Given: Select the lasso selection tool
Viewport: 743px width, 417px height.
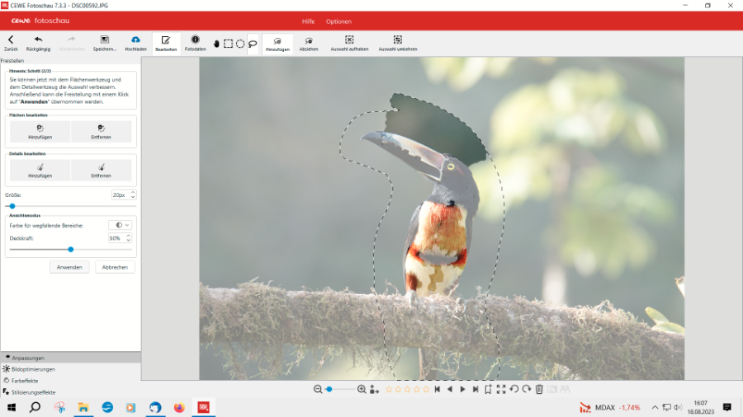Looking at the screenshot, I should click(253, 43).
